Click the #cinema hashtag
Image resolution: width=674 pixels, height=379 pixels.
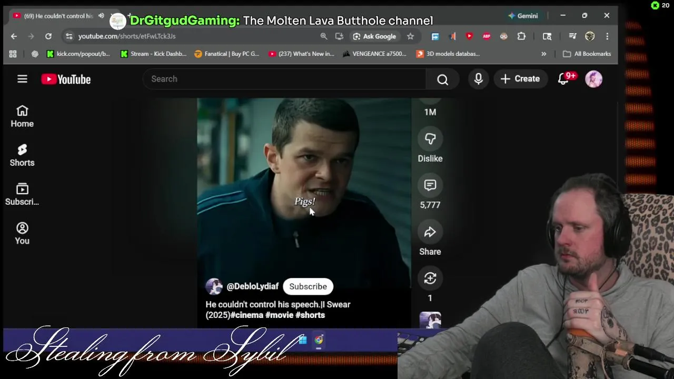pos(247,315)
